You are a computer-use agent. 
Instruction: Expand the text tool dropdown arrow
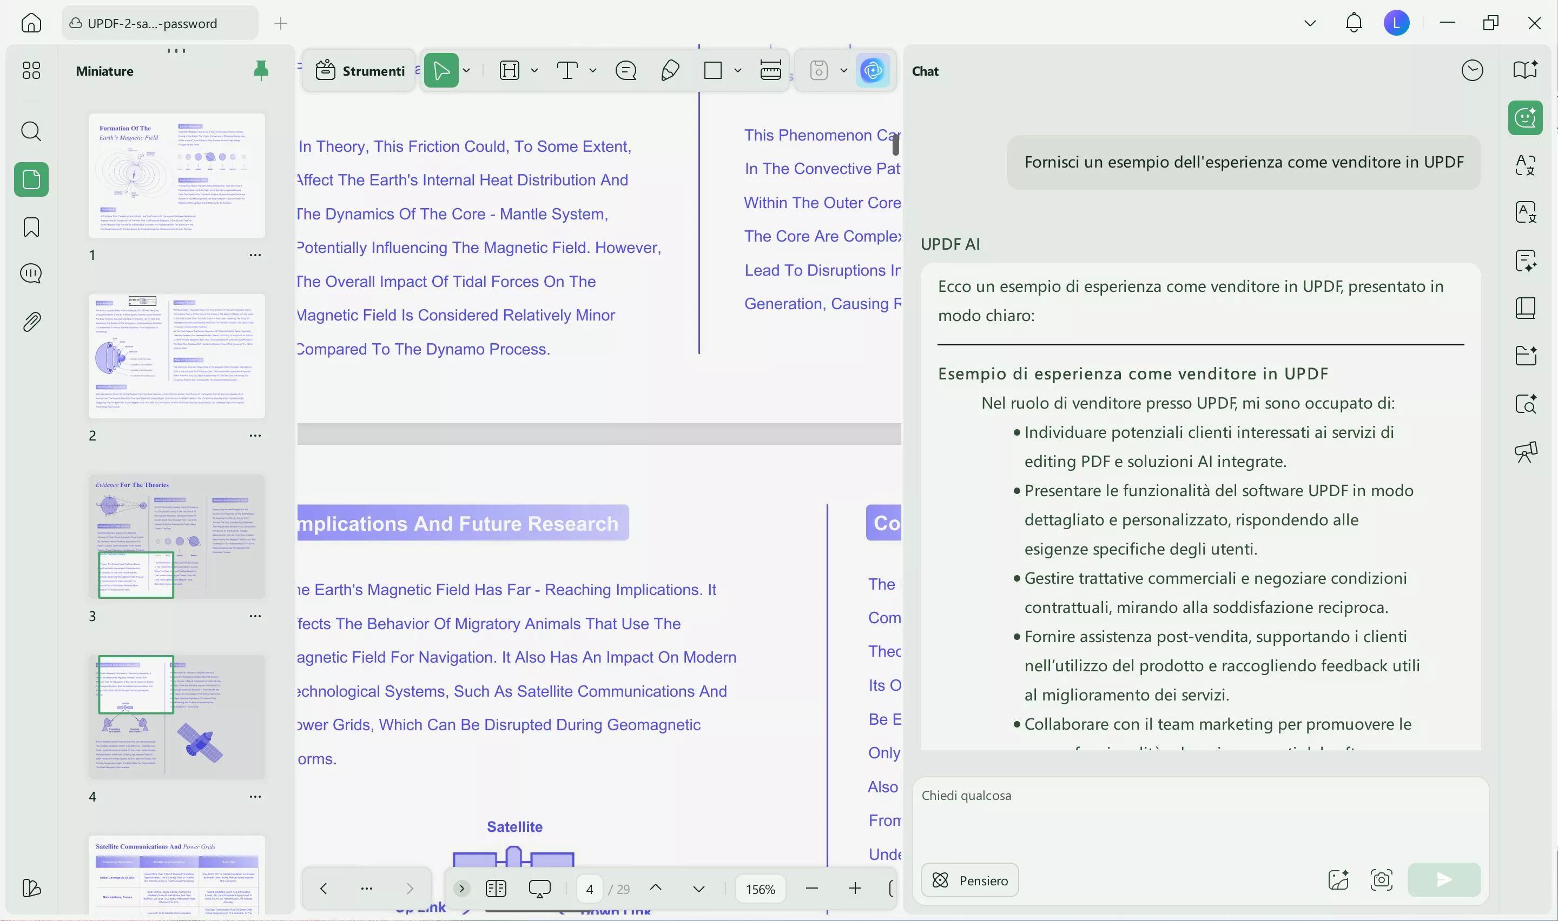(593, 71)
